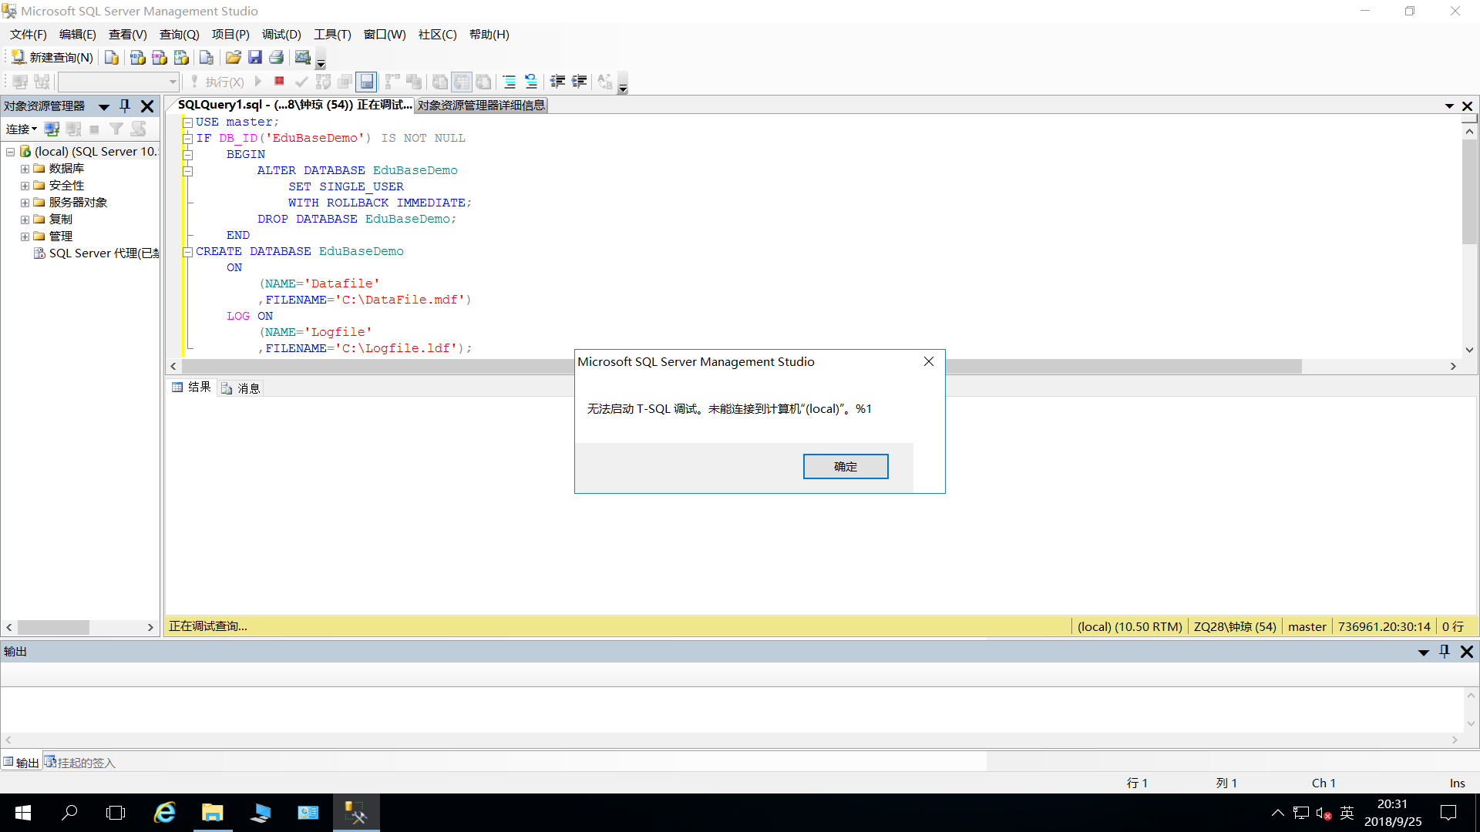The height and width of the screenshot is (832, 1480).
Task: Show the estimated execution plan icon
Action: (x=323, y=81)
